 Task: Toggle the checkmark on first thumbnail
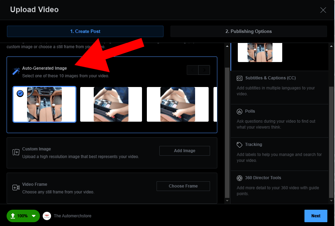(x=20, y=94)
